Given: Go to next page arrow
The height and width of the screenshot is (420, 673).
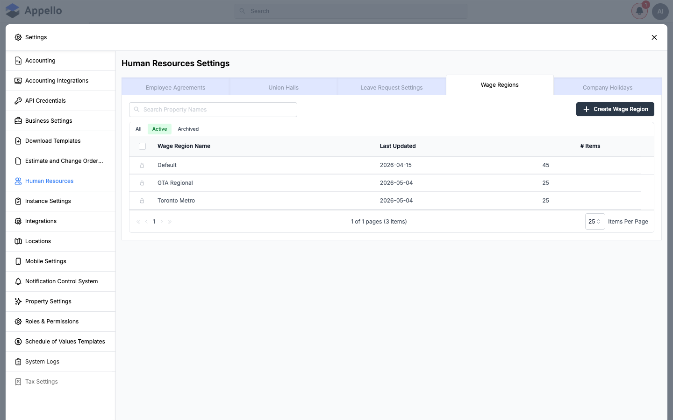Looking at the screenshot, I should pyautogui.click(x=162, y=222).
